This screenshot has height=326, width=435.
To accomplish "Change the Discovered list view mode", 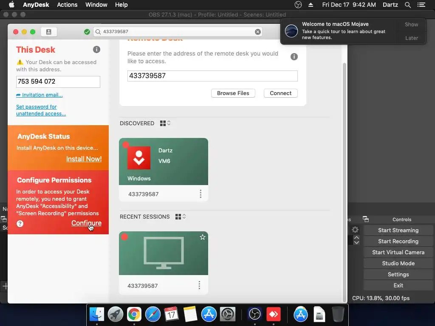I will 165,124.
